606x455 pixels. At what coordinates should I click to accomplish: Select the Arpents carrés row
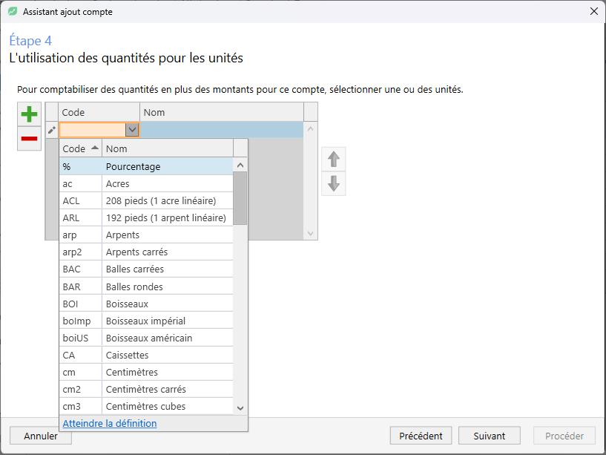point(146,252)
